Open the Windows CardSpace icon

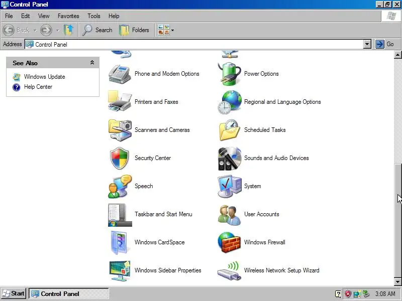[x=119, y=242]
